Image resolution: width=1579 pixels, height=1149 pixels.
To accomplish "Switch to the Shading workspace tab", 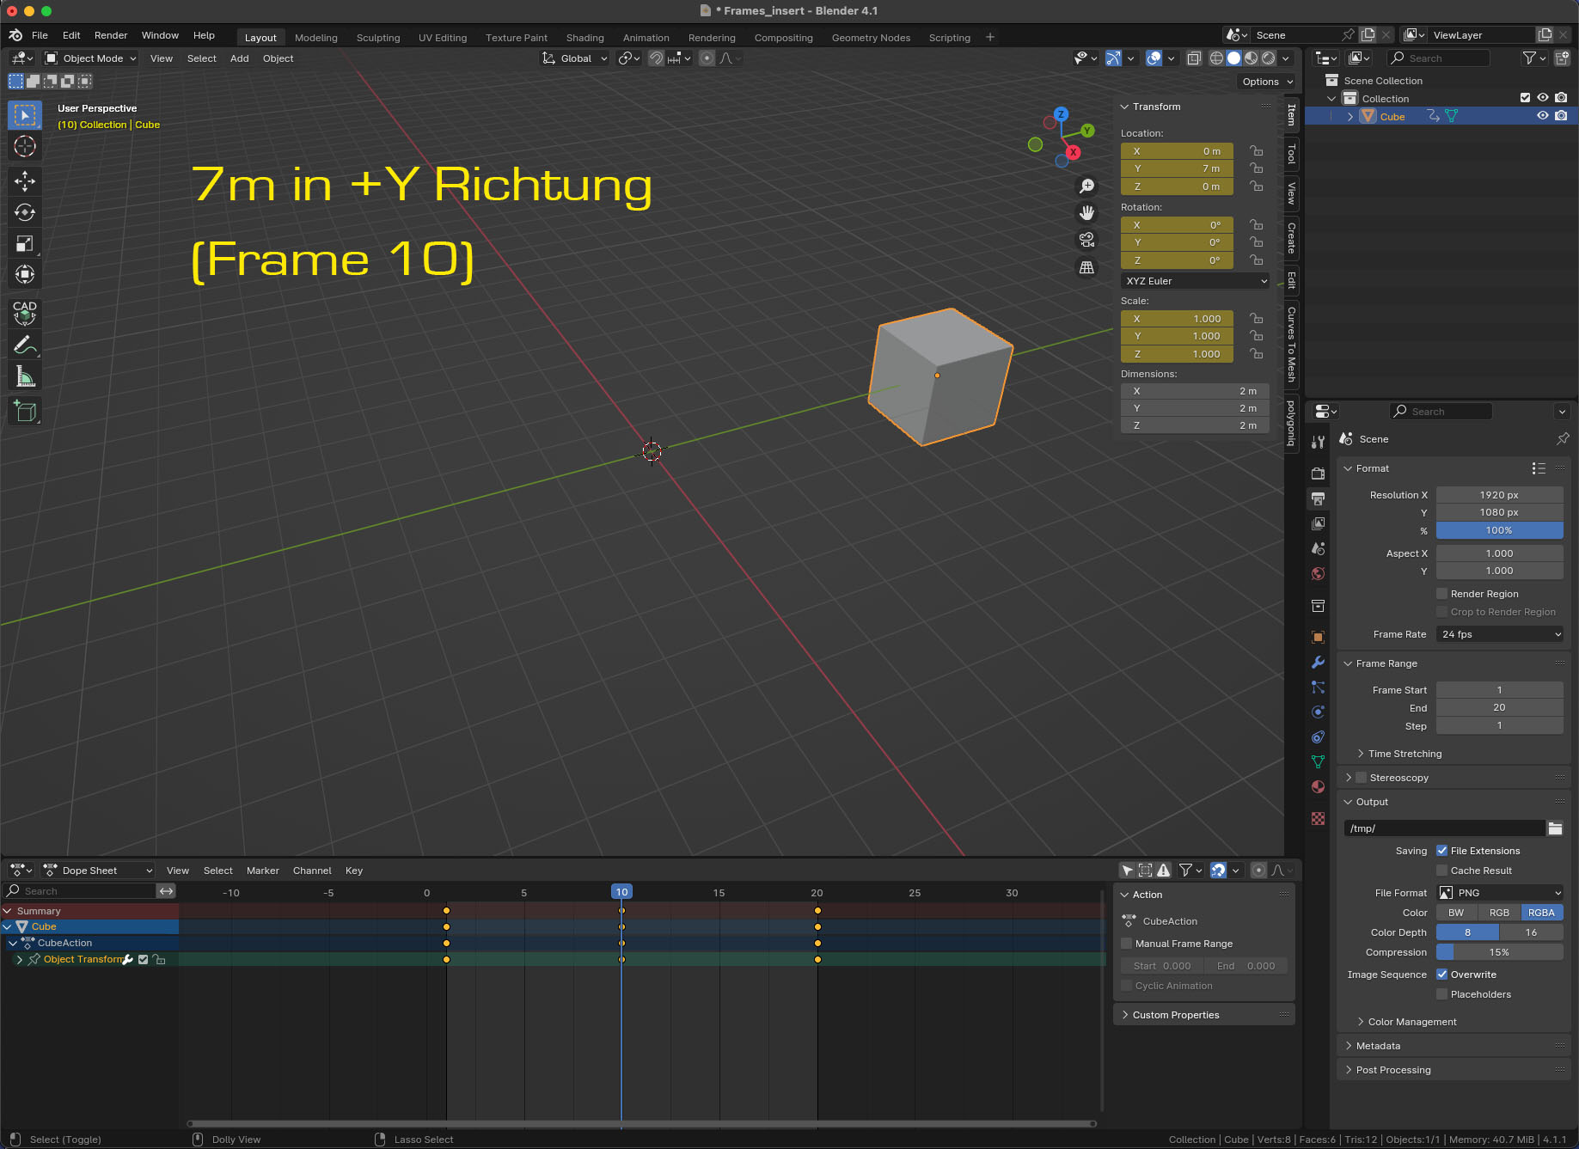I will 584,38.
